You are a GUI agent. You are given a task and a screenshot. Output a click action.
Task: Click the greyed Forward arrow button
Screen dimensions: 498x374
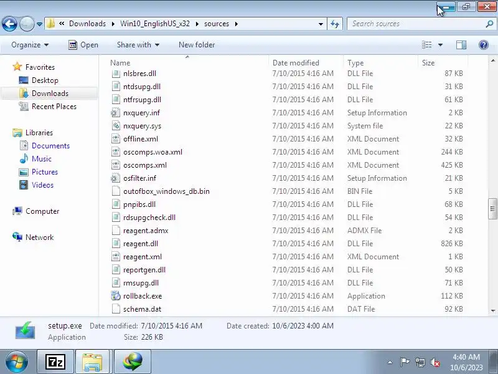(x=27, y=24)
